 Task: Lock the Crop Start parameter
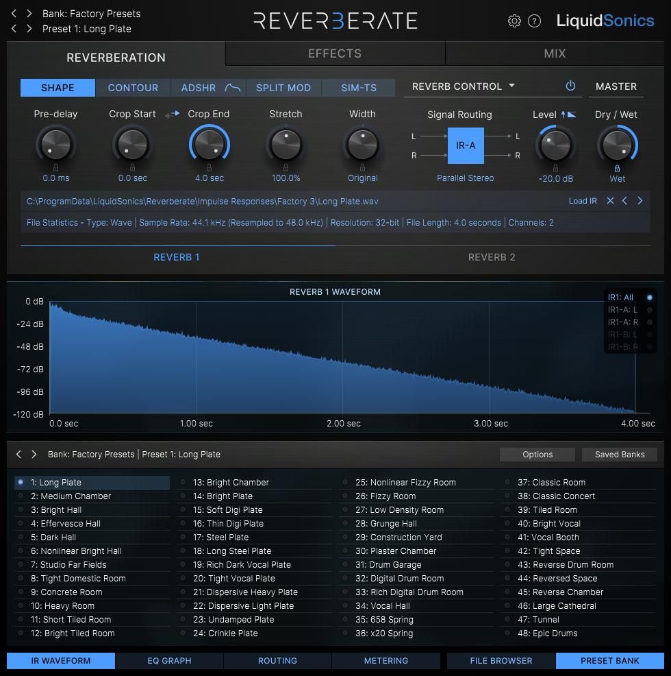pos(133,167)
